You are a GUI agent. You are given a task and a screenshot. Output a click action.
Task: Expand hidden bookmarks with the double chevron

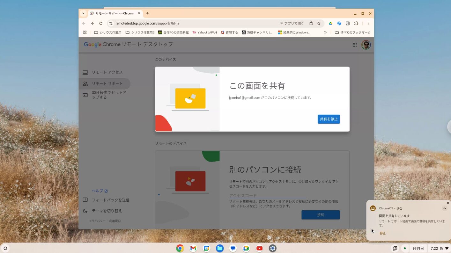pyautogui.click(x=325, y=33)
